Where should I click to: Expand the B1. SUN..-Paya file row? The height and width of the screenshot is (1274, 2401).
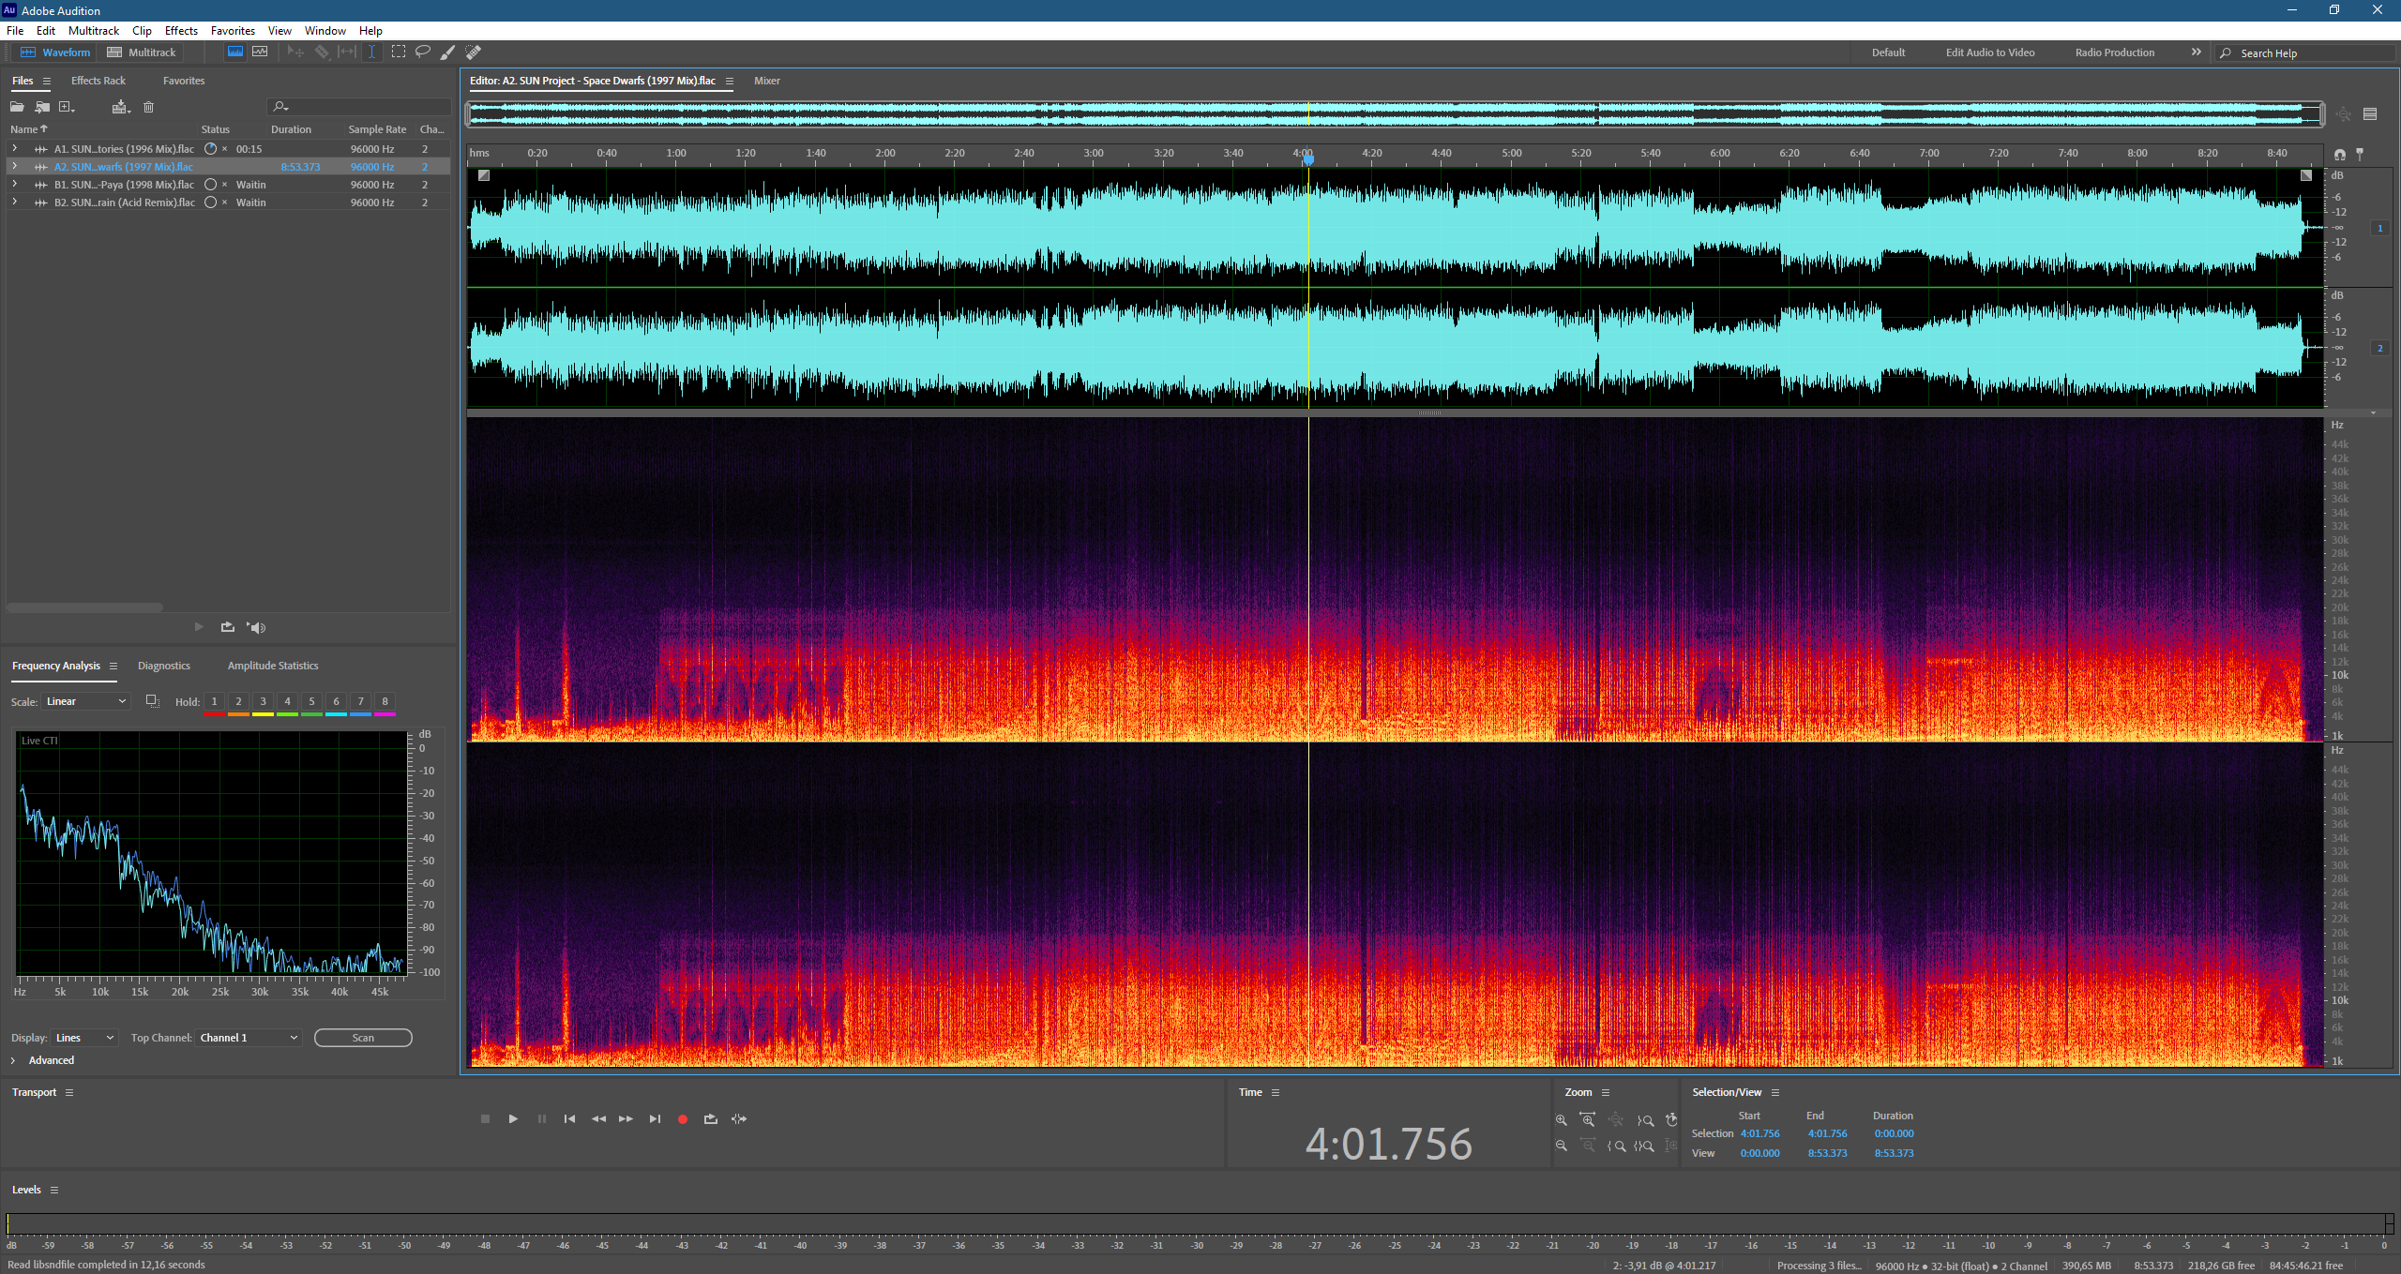(14, 184)
